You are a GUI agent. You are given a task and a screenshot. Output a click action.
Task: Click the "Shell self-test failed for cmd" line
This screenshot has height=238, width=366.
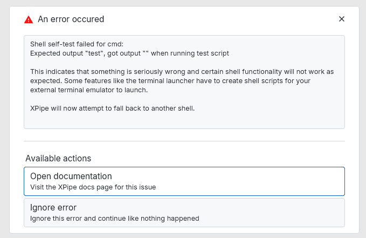pos(77,44)
